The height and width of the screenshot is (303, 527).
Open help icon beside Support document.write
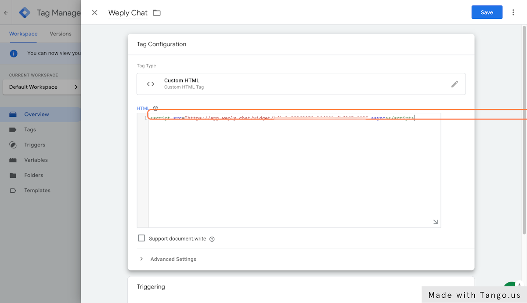[x=212, y=239]
